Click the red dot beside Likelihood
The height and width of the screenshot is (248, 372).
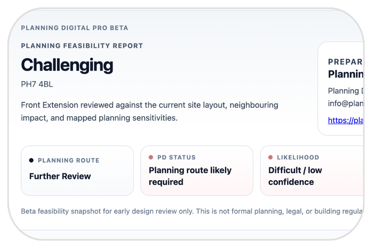(270, 157)
